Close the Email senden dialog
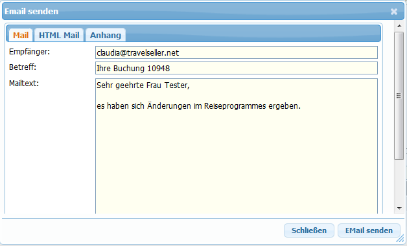The height and width of the screenshot is (246, 407). [x=394, y=12]
